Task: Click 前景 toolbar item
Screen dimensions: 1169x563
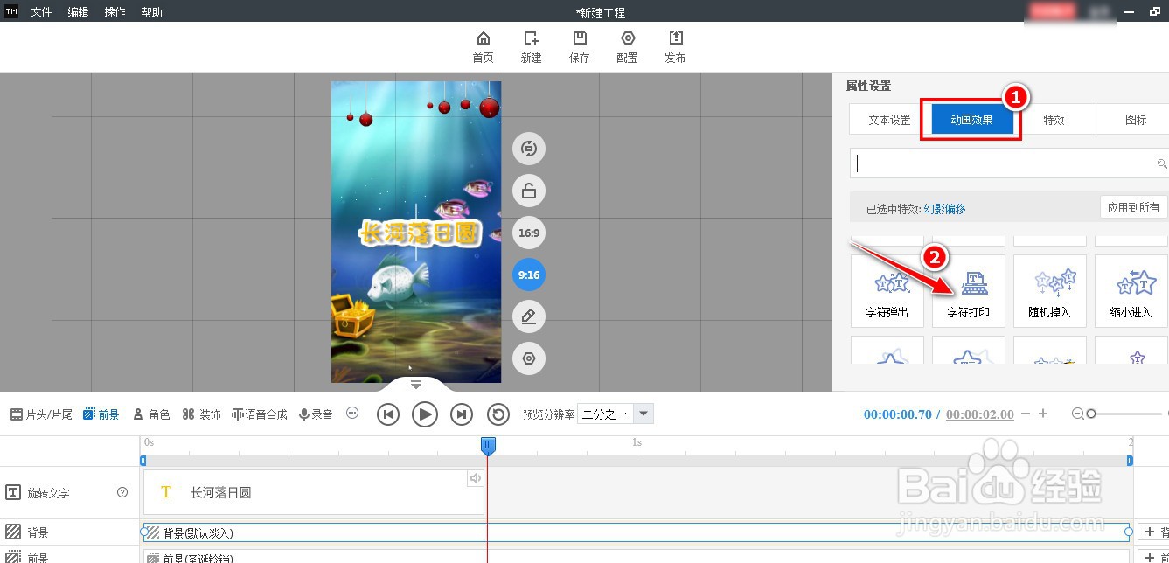Action: pos(101,414)
